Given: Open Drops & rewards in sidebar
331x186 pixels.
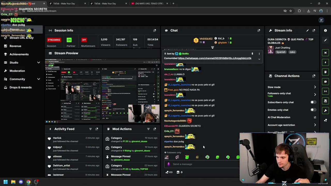Looking at the screenshot, I should pyautogui.click(x=20, y=87).
